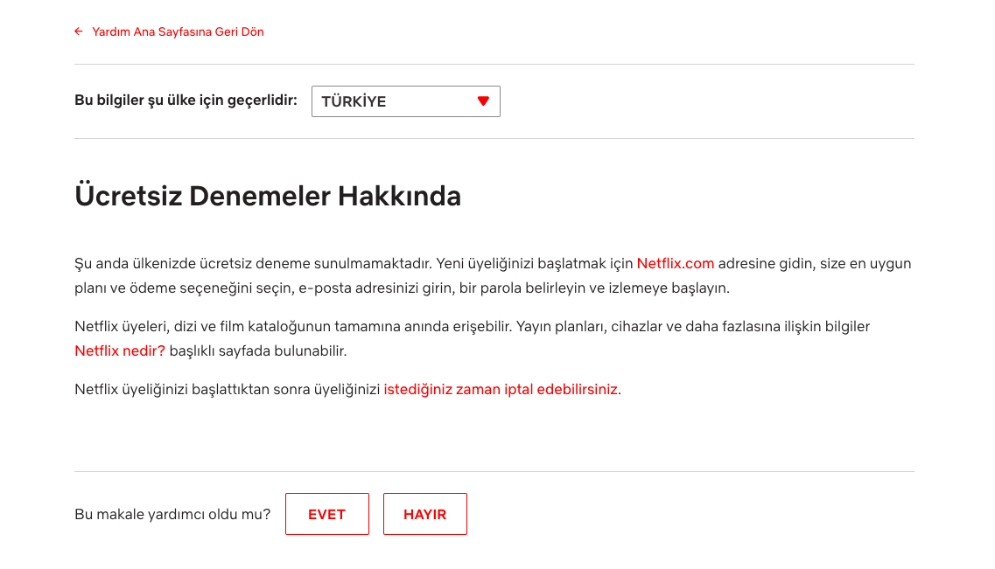This screenshot has height=569, width=995.
Task: Click the sentence starting "Netflix üyeliğinizi başlattıktan"
Action: point(228,389)
